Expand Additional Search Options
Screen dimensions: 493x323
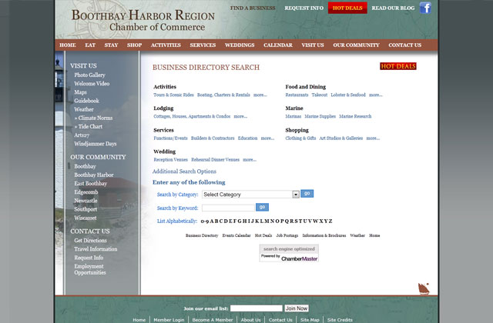184,171
